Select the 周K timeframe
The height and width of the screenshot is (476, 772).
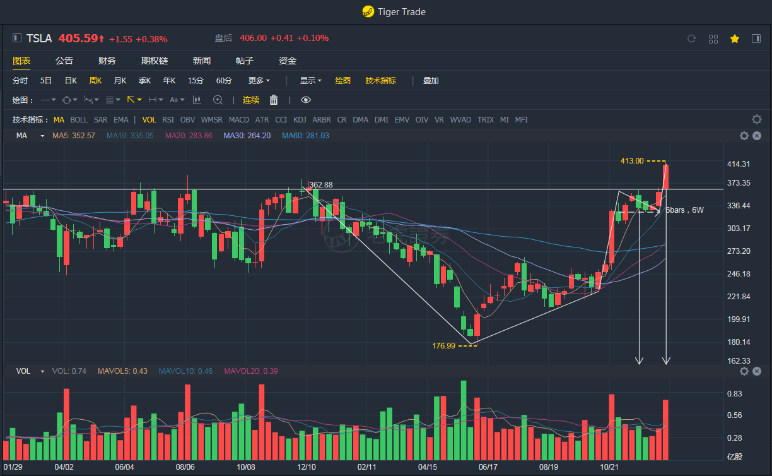coord(95,81)
